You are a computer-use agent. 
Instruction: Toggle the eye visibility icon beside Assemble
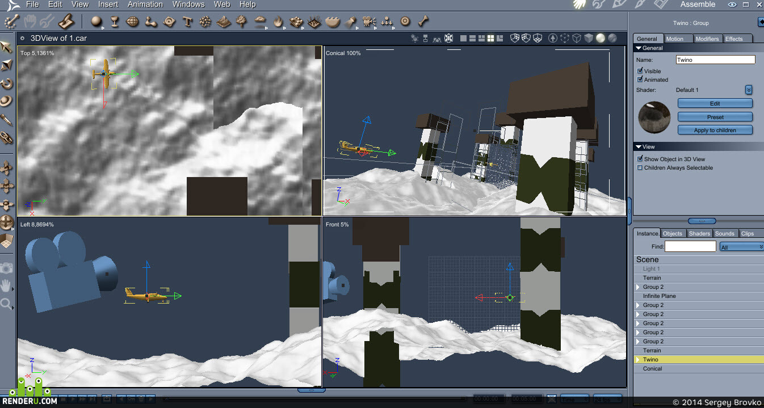pos(732,5)
